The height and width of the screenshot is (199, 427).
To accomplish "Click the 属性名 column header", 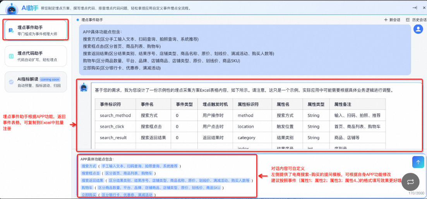I will pyautogui.click(x=288, y=104).
